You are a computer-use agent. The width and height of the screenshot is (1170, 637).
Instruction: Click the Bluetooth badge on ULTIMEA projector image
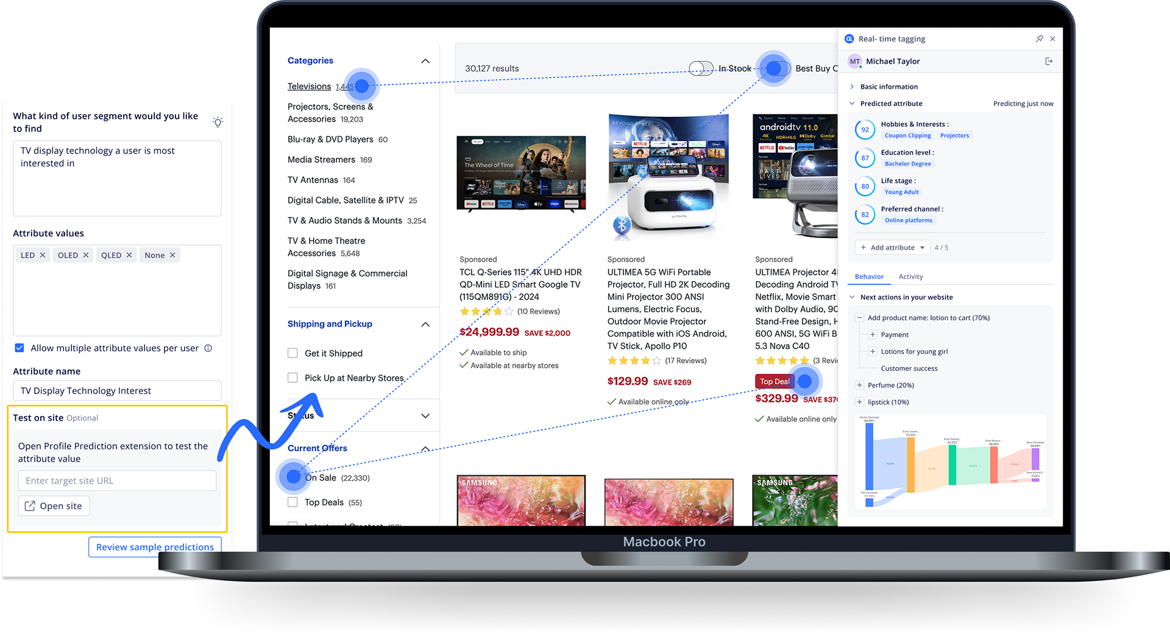(x=622, y=225)
